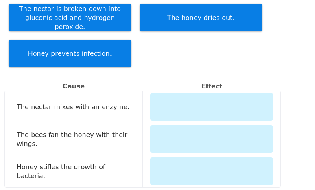Screen dimensions: 315x190
Task: Click the light blue box beside the enzyme cause
Action: pos(211,107)
